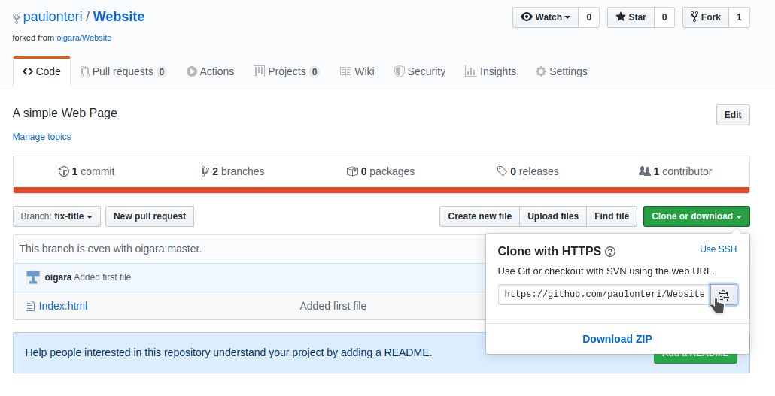Click the Star count 0

[x=664, y=17]
